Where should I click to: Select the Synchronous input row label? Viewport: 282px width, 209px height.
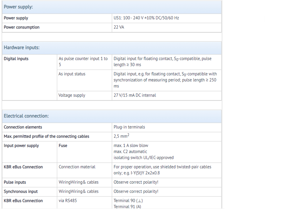tap(21, 192)
